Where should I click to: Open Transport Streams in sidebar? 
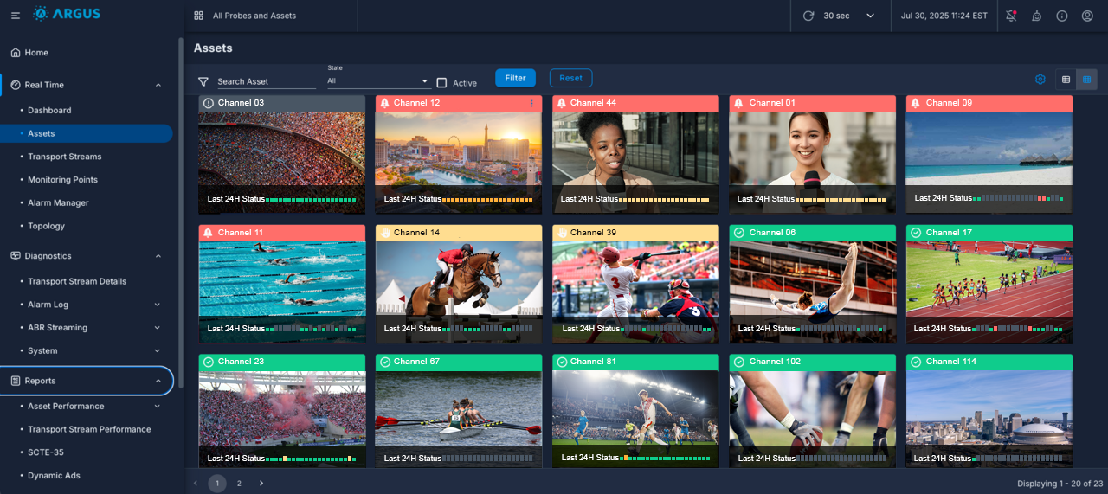[x=64, y=157]
